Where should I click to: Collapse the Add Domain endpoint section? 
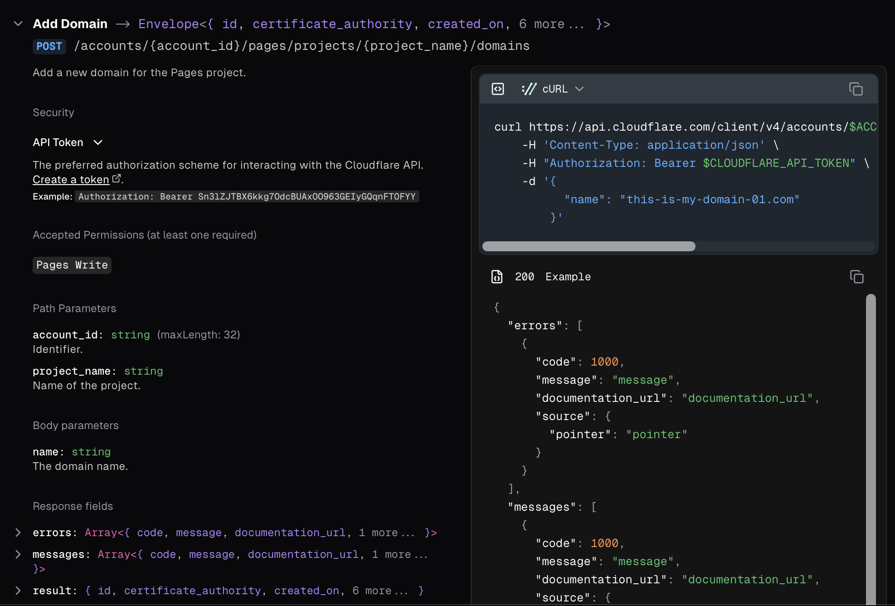(18, 24)
